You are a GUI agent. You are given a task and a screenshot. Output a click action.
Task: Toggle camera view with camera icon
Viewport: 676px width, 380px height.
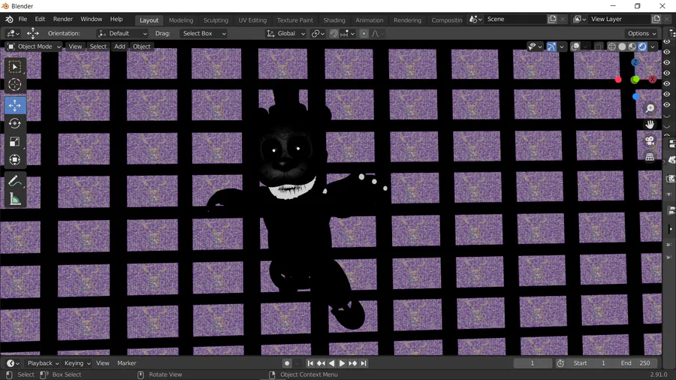[650, 141]
